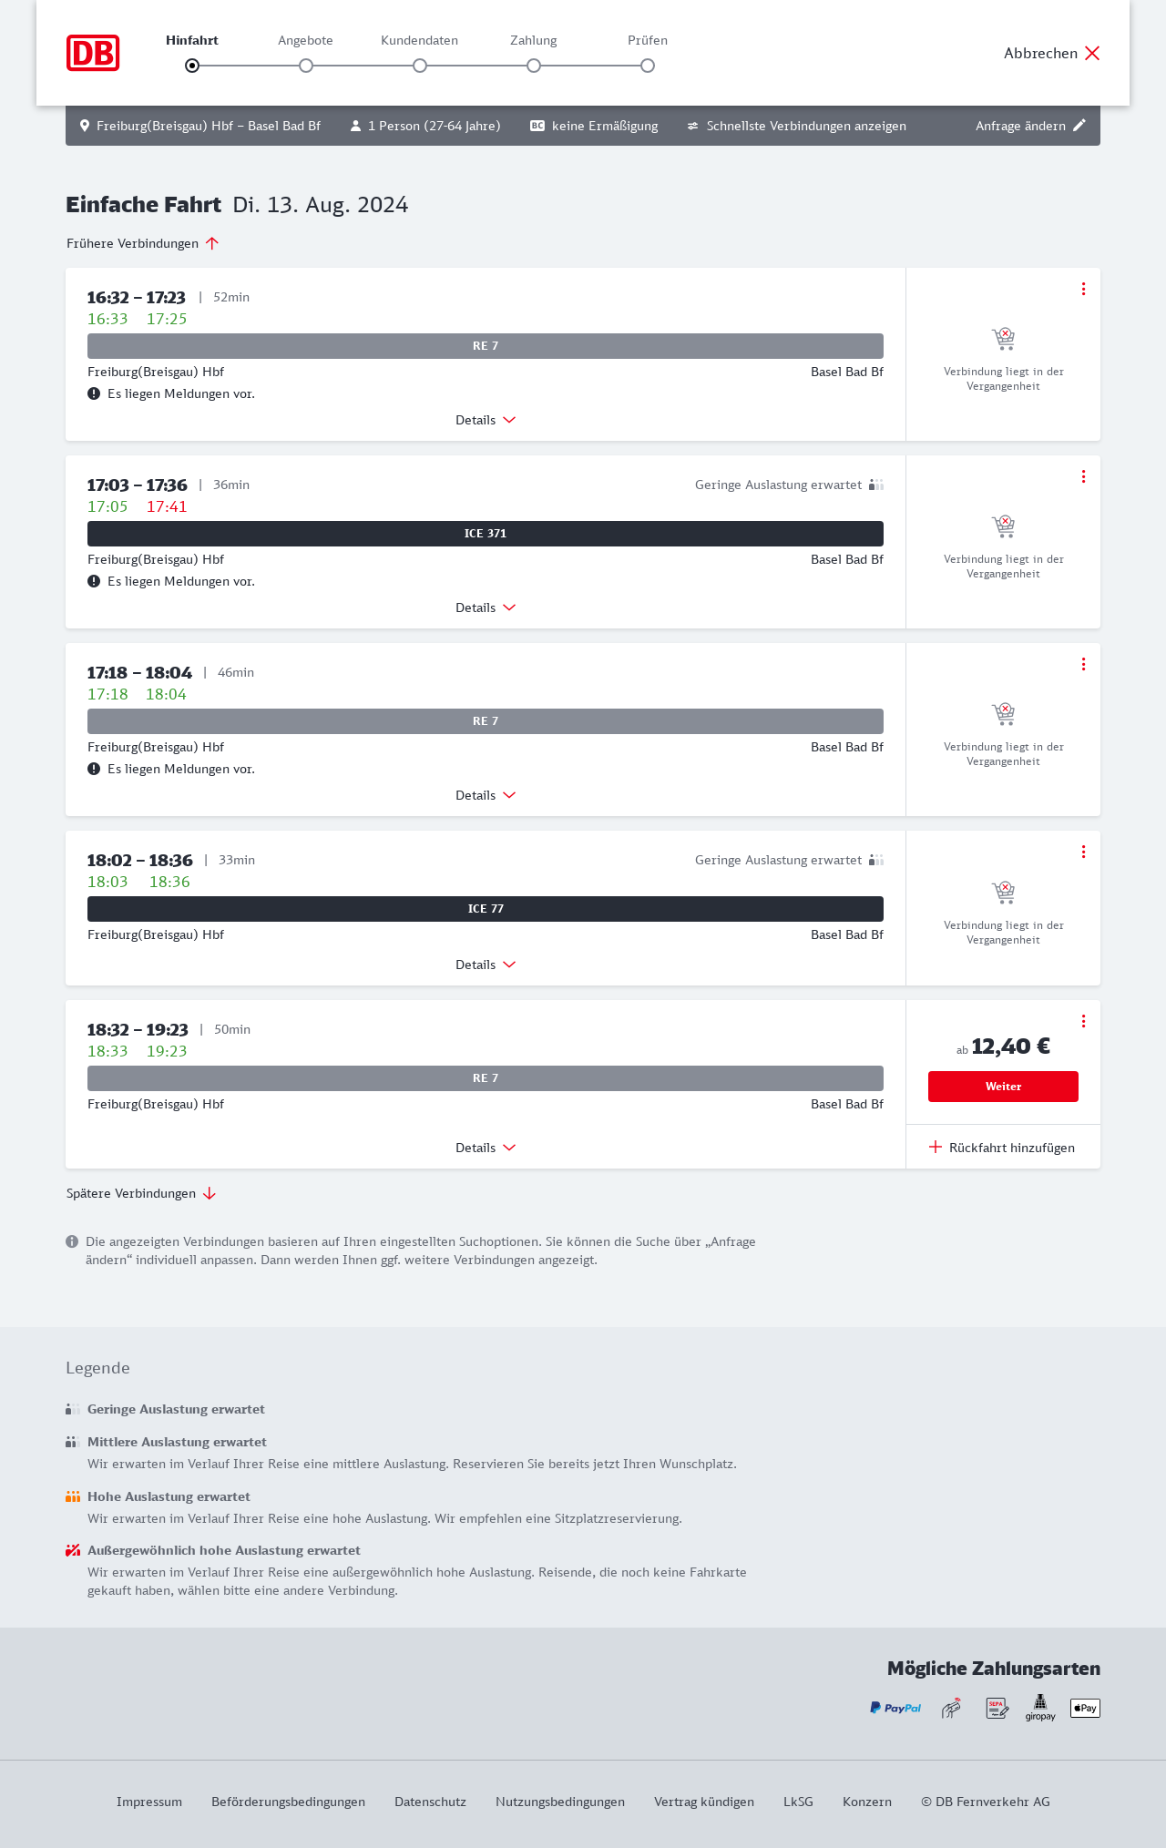Click the alert icon on ICE 371 Meldungen
Screen dimensions: 1166x1848
pyautogui.click(x=94, y=581)
